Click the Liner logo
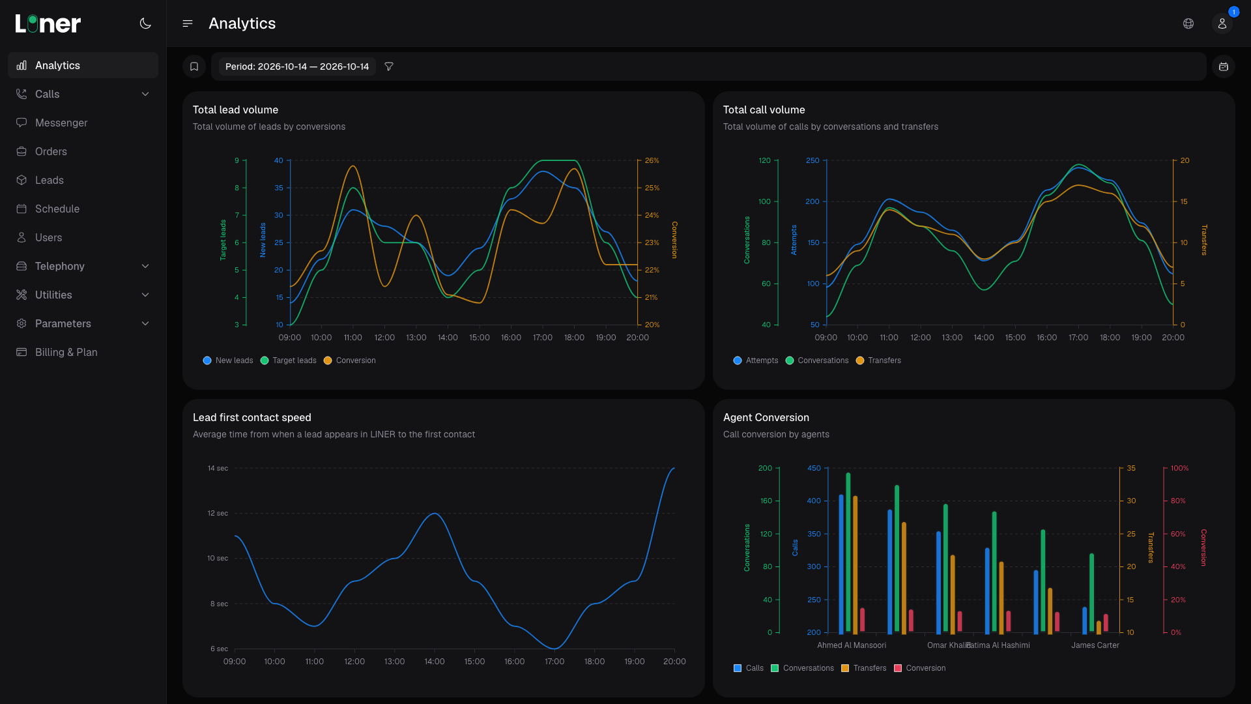1251x704 pixels. point(48,23)
